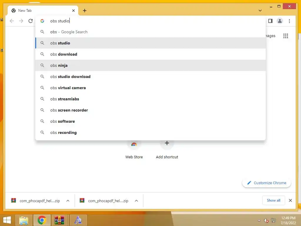Click the Customize Chrome button
Viewport: 301px width, 226px height.
(267, 183)
